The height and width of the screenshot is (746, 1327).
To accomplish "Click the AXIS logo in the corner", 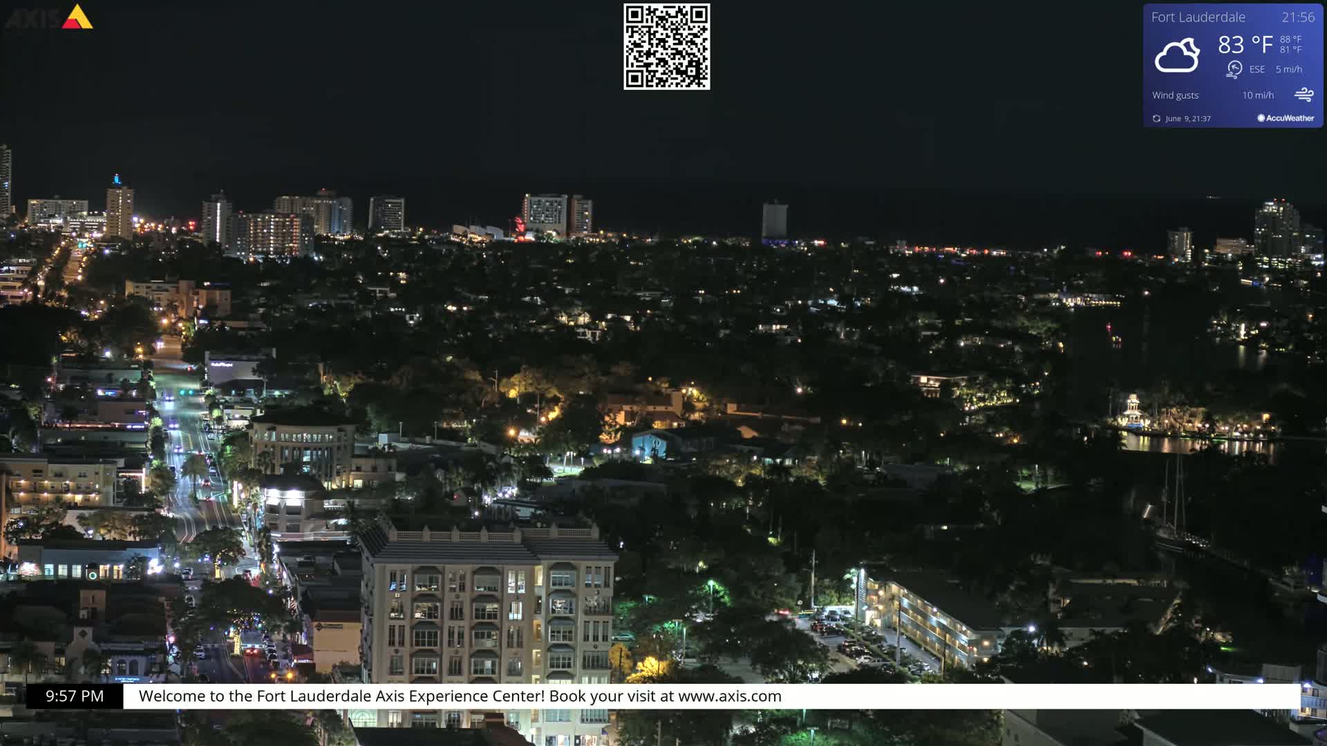I will click(x=49, y=17).
